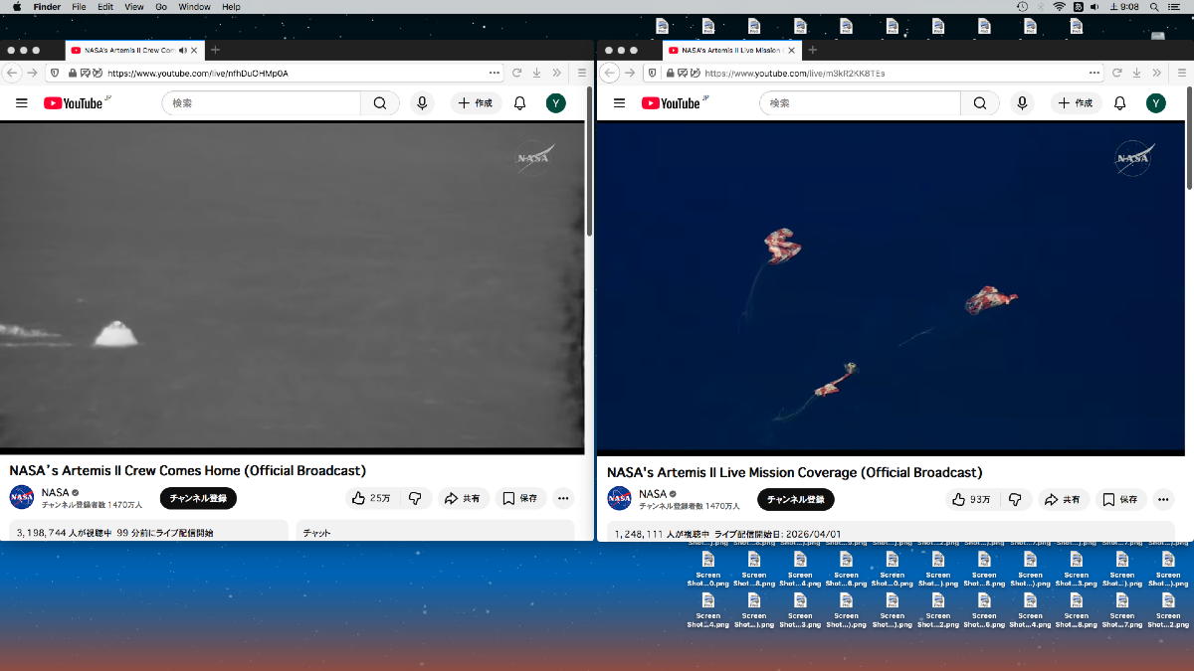
Task: Share (共有) the right video
Action: [x=1063, y=499]
